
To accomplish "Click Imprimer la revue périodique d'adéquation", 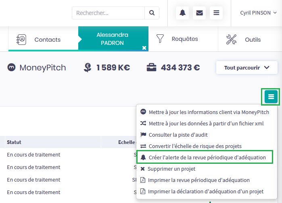I will (x=198, y=180).
